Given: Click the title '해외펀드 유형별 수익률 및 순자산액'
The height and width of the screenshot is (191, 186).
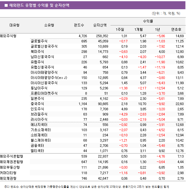Looking at the screenshot, I should (x=39, y=5).
